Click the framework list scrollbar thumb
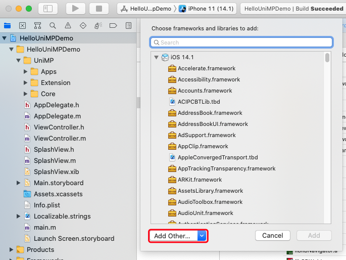The image size is (346, 260). tap(327, 58)
